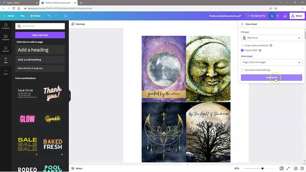Open the browser tab search chevron
306x172 pixels.
click(280, 2)
